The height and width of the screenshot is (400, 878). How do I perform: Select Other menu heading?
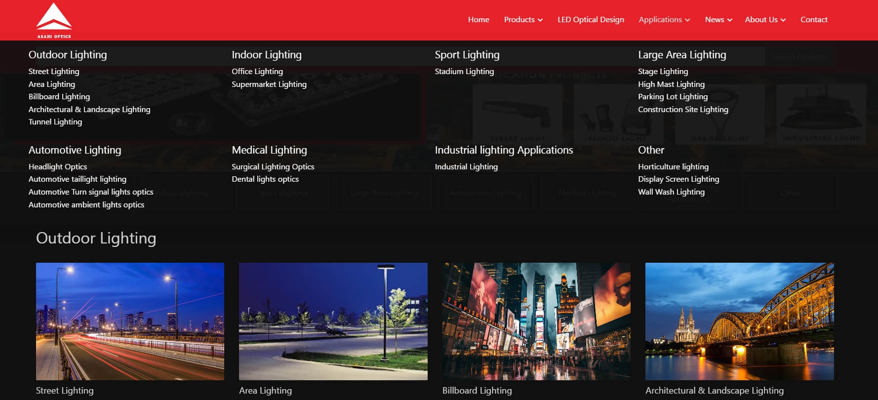[651, 150]
